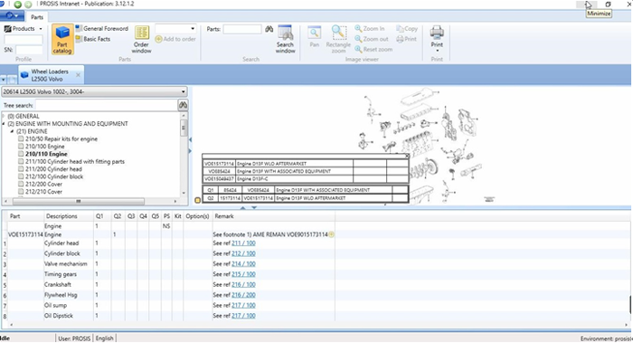This screenshot has width=633, height=343.
Task: Click the Oil Dipstick description
Action: [x=59, y=316]
